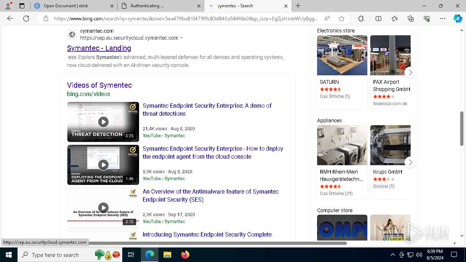Screen dimensions: 466x262
Task: Play the Threat Detection demo video thumbnail
Action: coord(103,122)
